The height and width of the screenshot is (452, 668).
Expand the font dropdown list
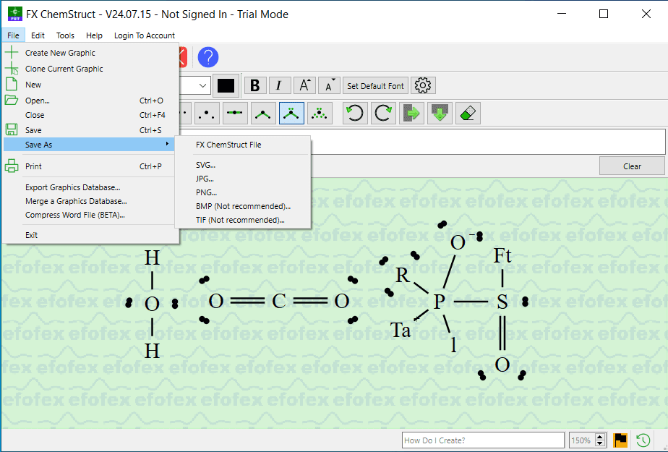202,85
